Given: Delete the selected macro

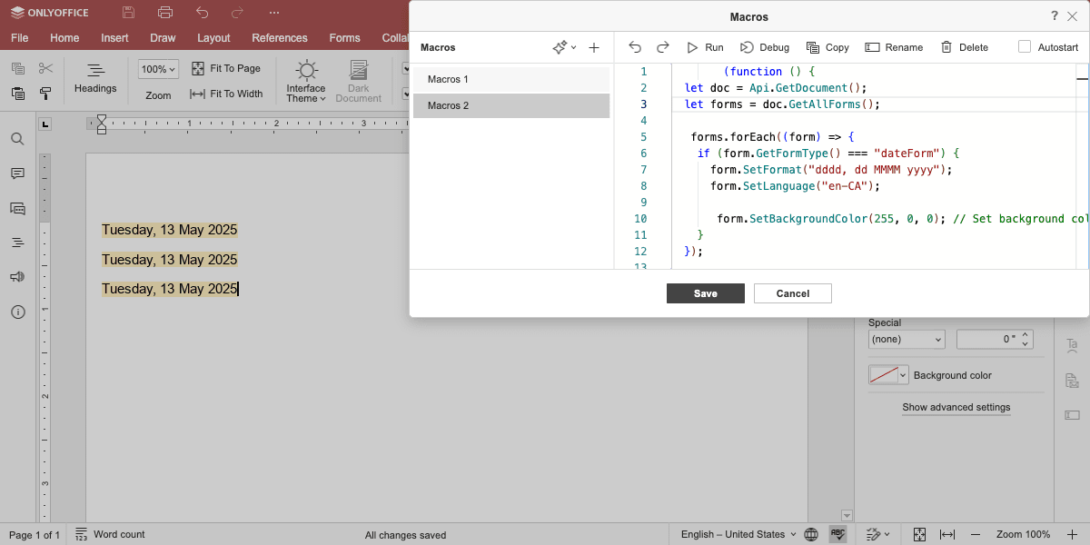Looking at the screenshot, I should point(965,47).
